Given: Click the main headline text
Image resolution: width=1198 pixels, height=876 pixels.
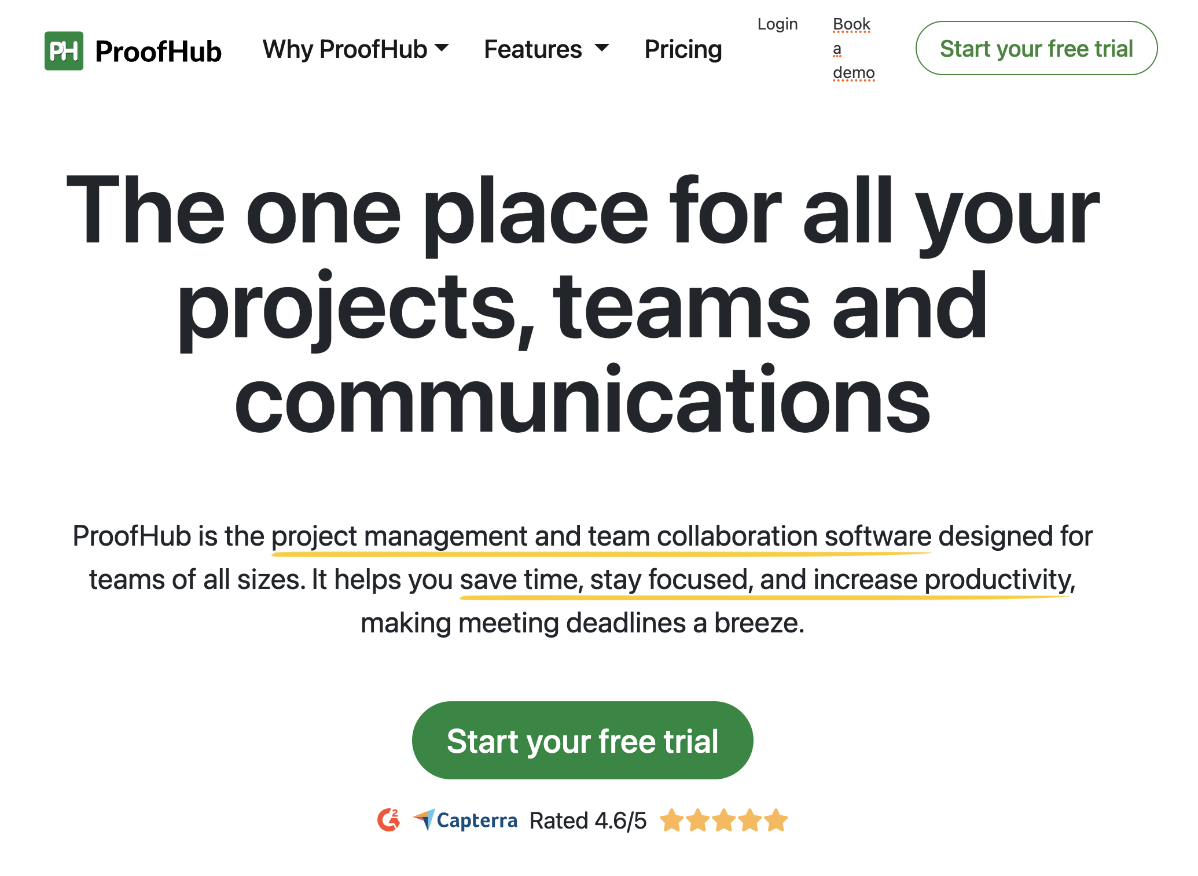Looking at the screenshot, I should [582, 304].
